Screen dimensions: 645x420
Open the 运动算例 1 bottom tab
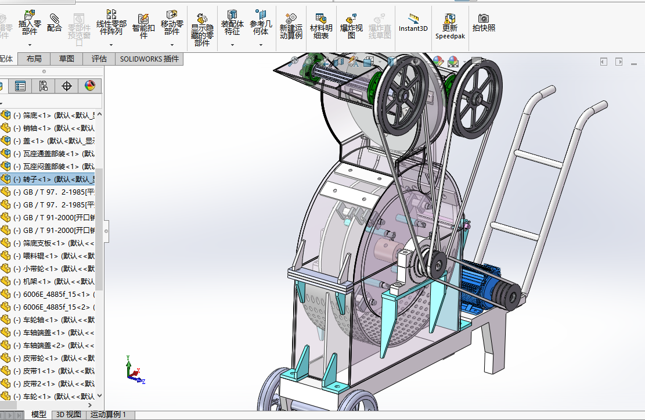pos(108,414)
